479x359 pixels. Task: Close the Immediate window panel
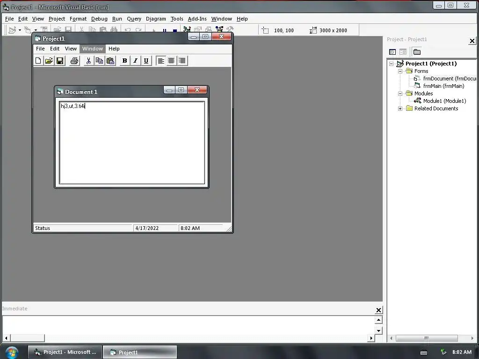click(378, 310)
